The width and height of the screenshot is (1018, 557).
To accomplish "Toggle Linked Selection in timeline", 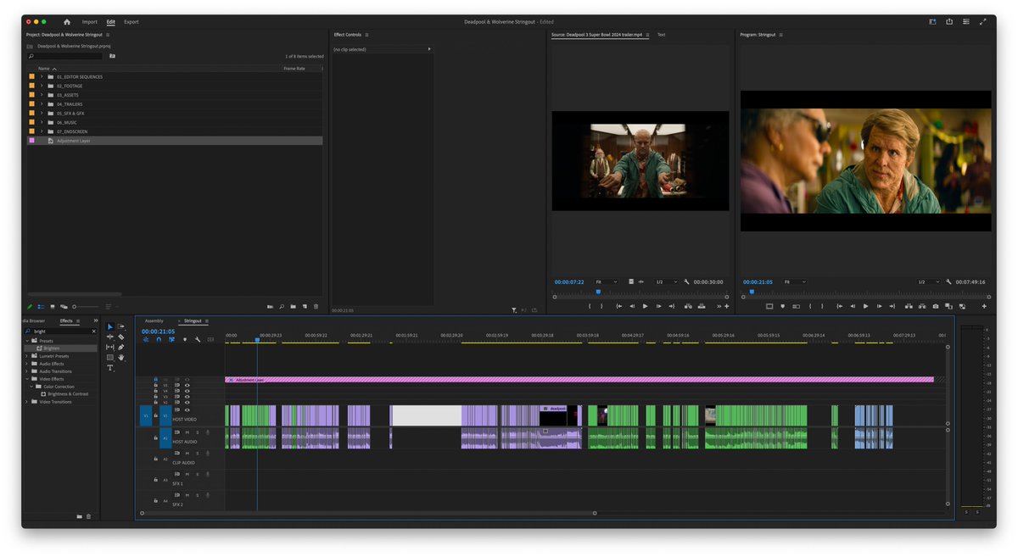I will click(x=171, y=339).
